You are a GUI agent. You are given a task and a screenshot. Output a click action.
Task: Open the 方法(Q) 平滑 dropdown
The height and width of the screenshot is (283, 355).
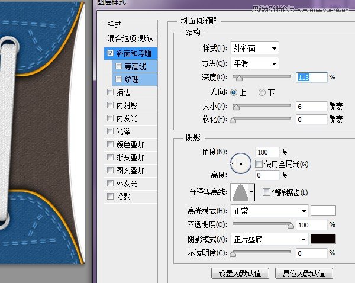point(254,63)
